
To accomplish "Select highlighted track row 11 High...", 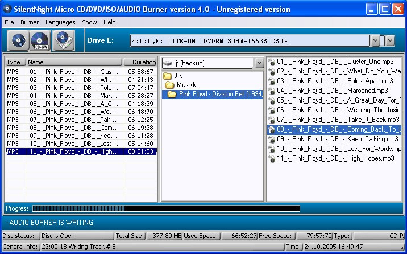I will pyautogui.click(x=81, y=151).
